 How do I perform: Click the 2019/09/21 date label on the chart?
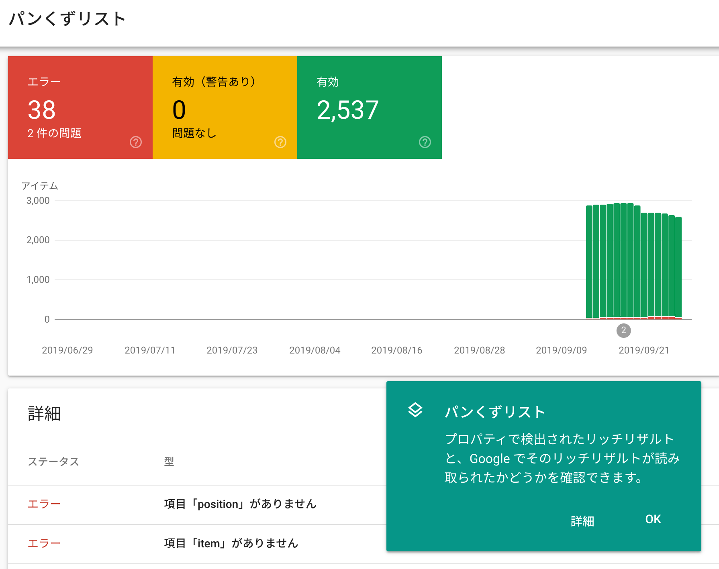click(644, 350)
